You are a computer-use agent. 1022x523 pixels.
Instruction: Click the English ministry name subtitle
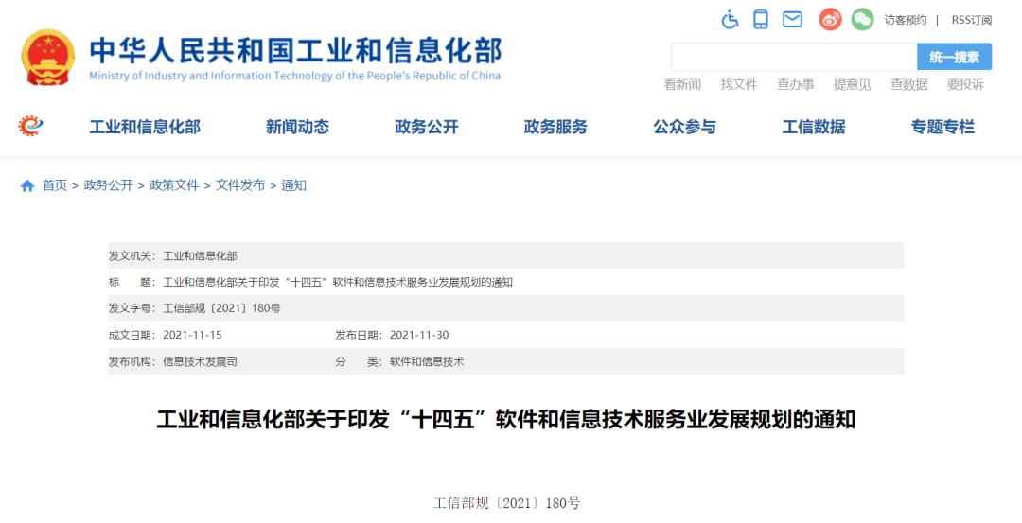294,76
